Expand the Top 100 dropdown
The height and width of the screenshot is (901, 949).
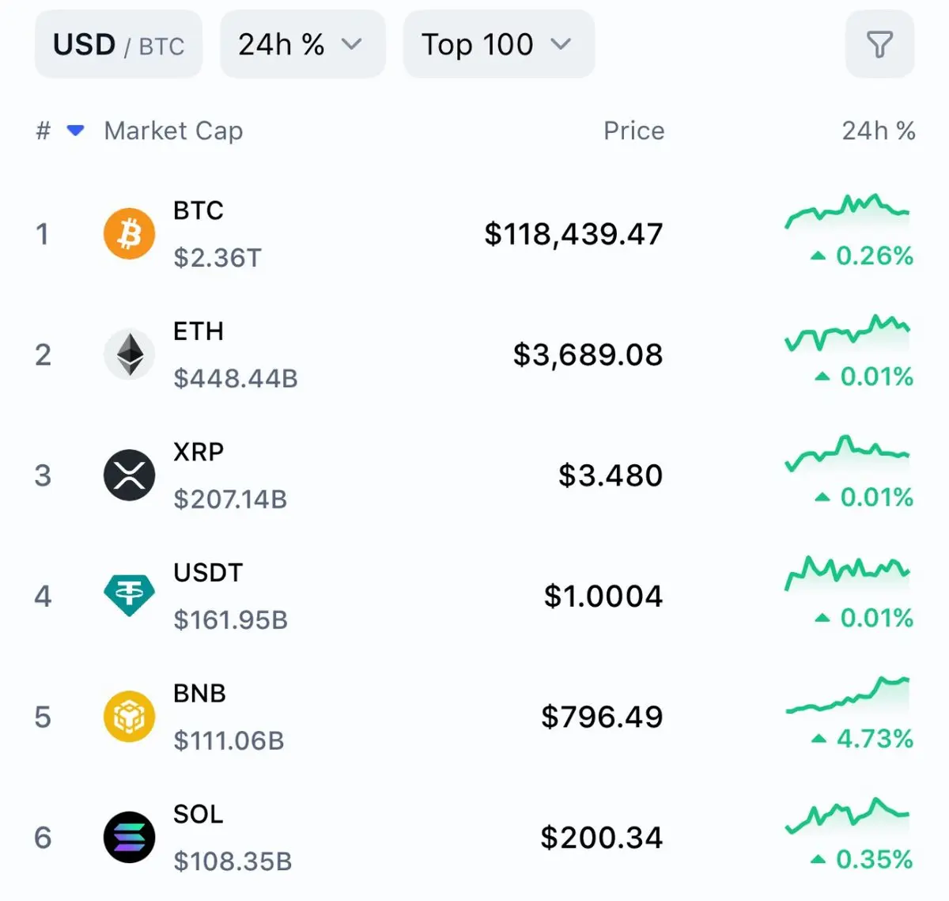pyautogui.click(x=499, y=44)
